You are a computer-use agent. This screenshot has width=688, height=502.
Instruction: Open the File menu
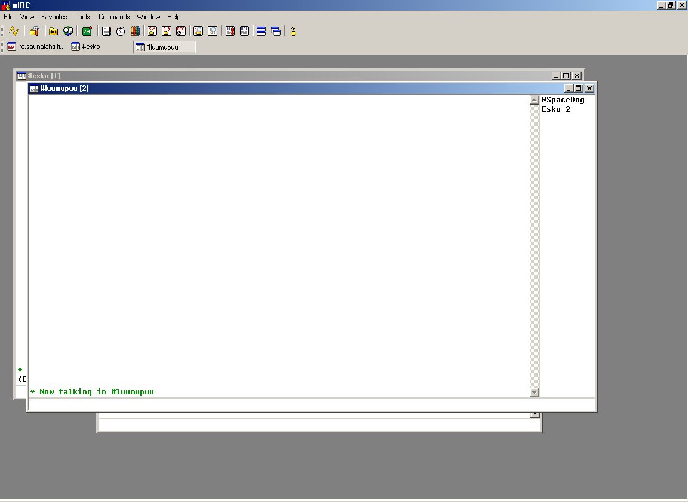8,17
